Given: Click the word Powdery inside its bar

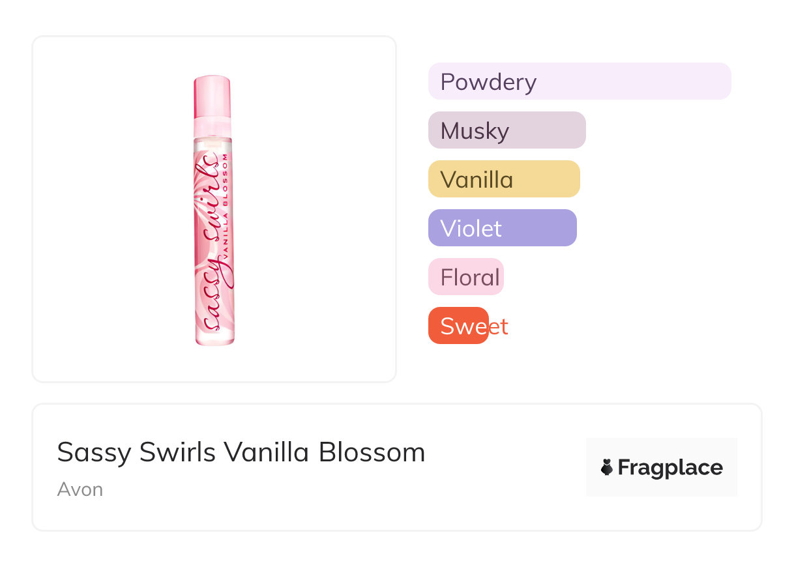Looking at the screenshot, I should point(488,82).
